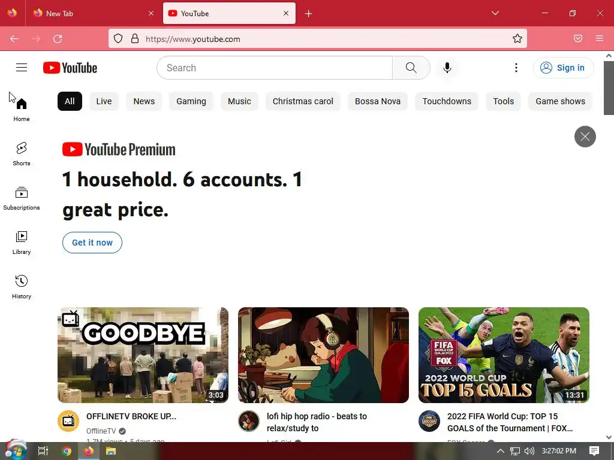614x460 pixels.
Task: Select the Tools filter chip
Action: point(503,101)
